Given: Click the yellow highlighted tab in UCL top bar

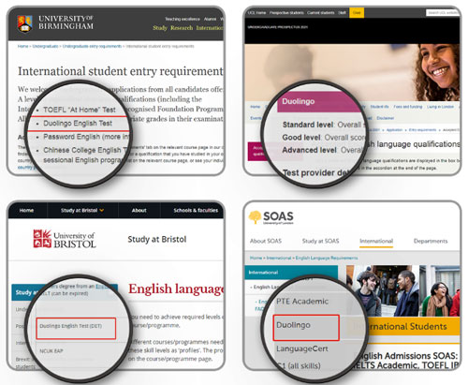Looking at the screenshot, I should point(357,13).
